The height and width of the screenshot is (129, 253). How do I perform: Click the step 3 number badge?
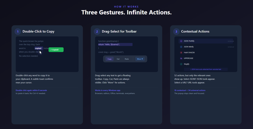coord(176,32)
